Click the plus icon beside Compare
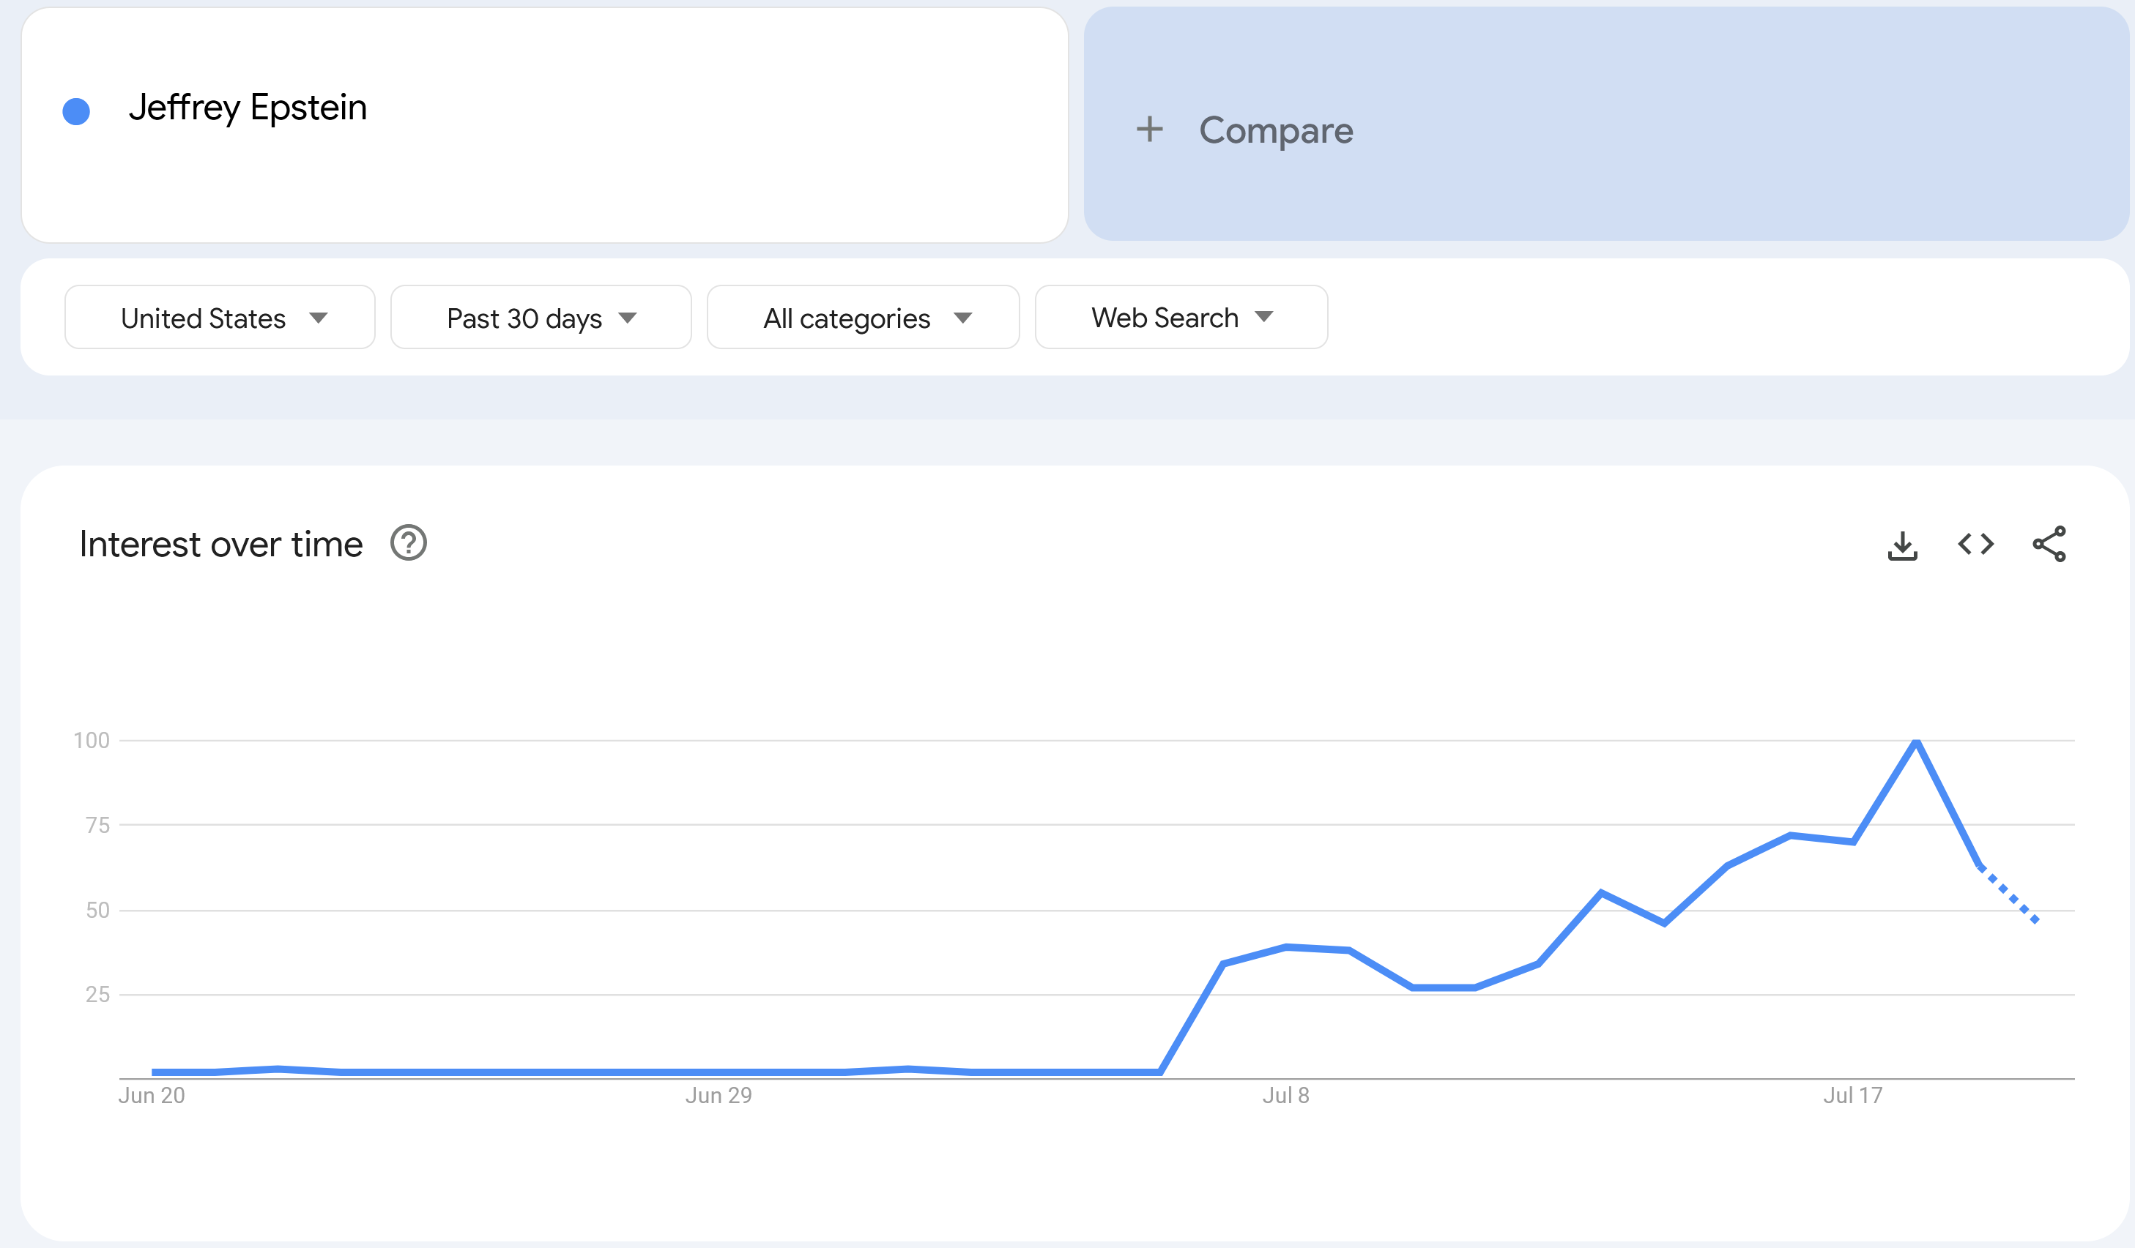The width and height of the screenshot is (2135, 1248). point(1149,130)
